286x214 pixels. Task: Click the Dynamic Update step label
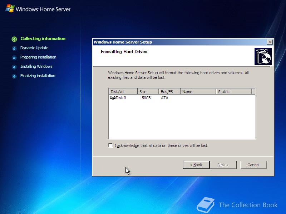coord(34,48)
